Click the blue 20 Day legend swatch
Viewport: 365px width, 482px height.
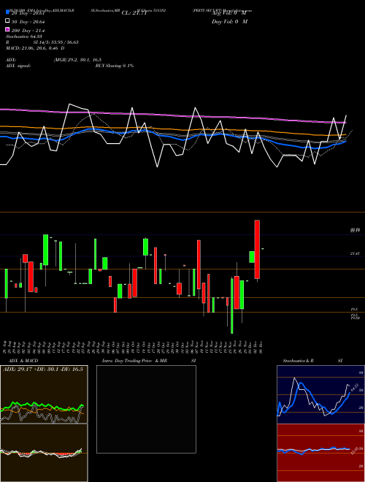pyautogui.click(x=7, y=12)
